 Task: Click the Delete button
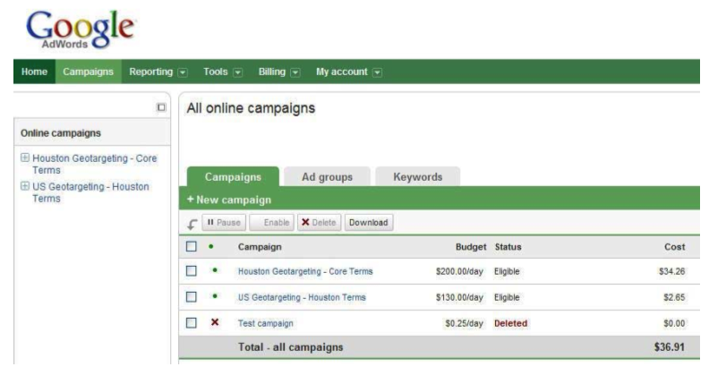point(320,223)
